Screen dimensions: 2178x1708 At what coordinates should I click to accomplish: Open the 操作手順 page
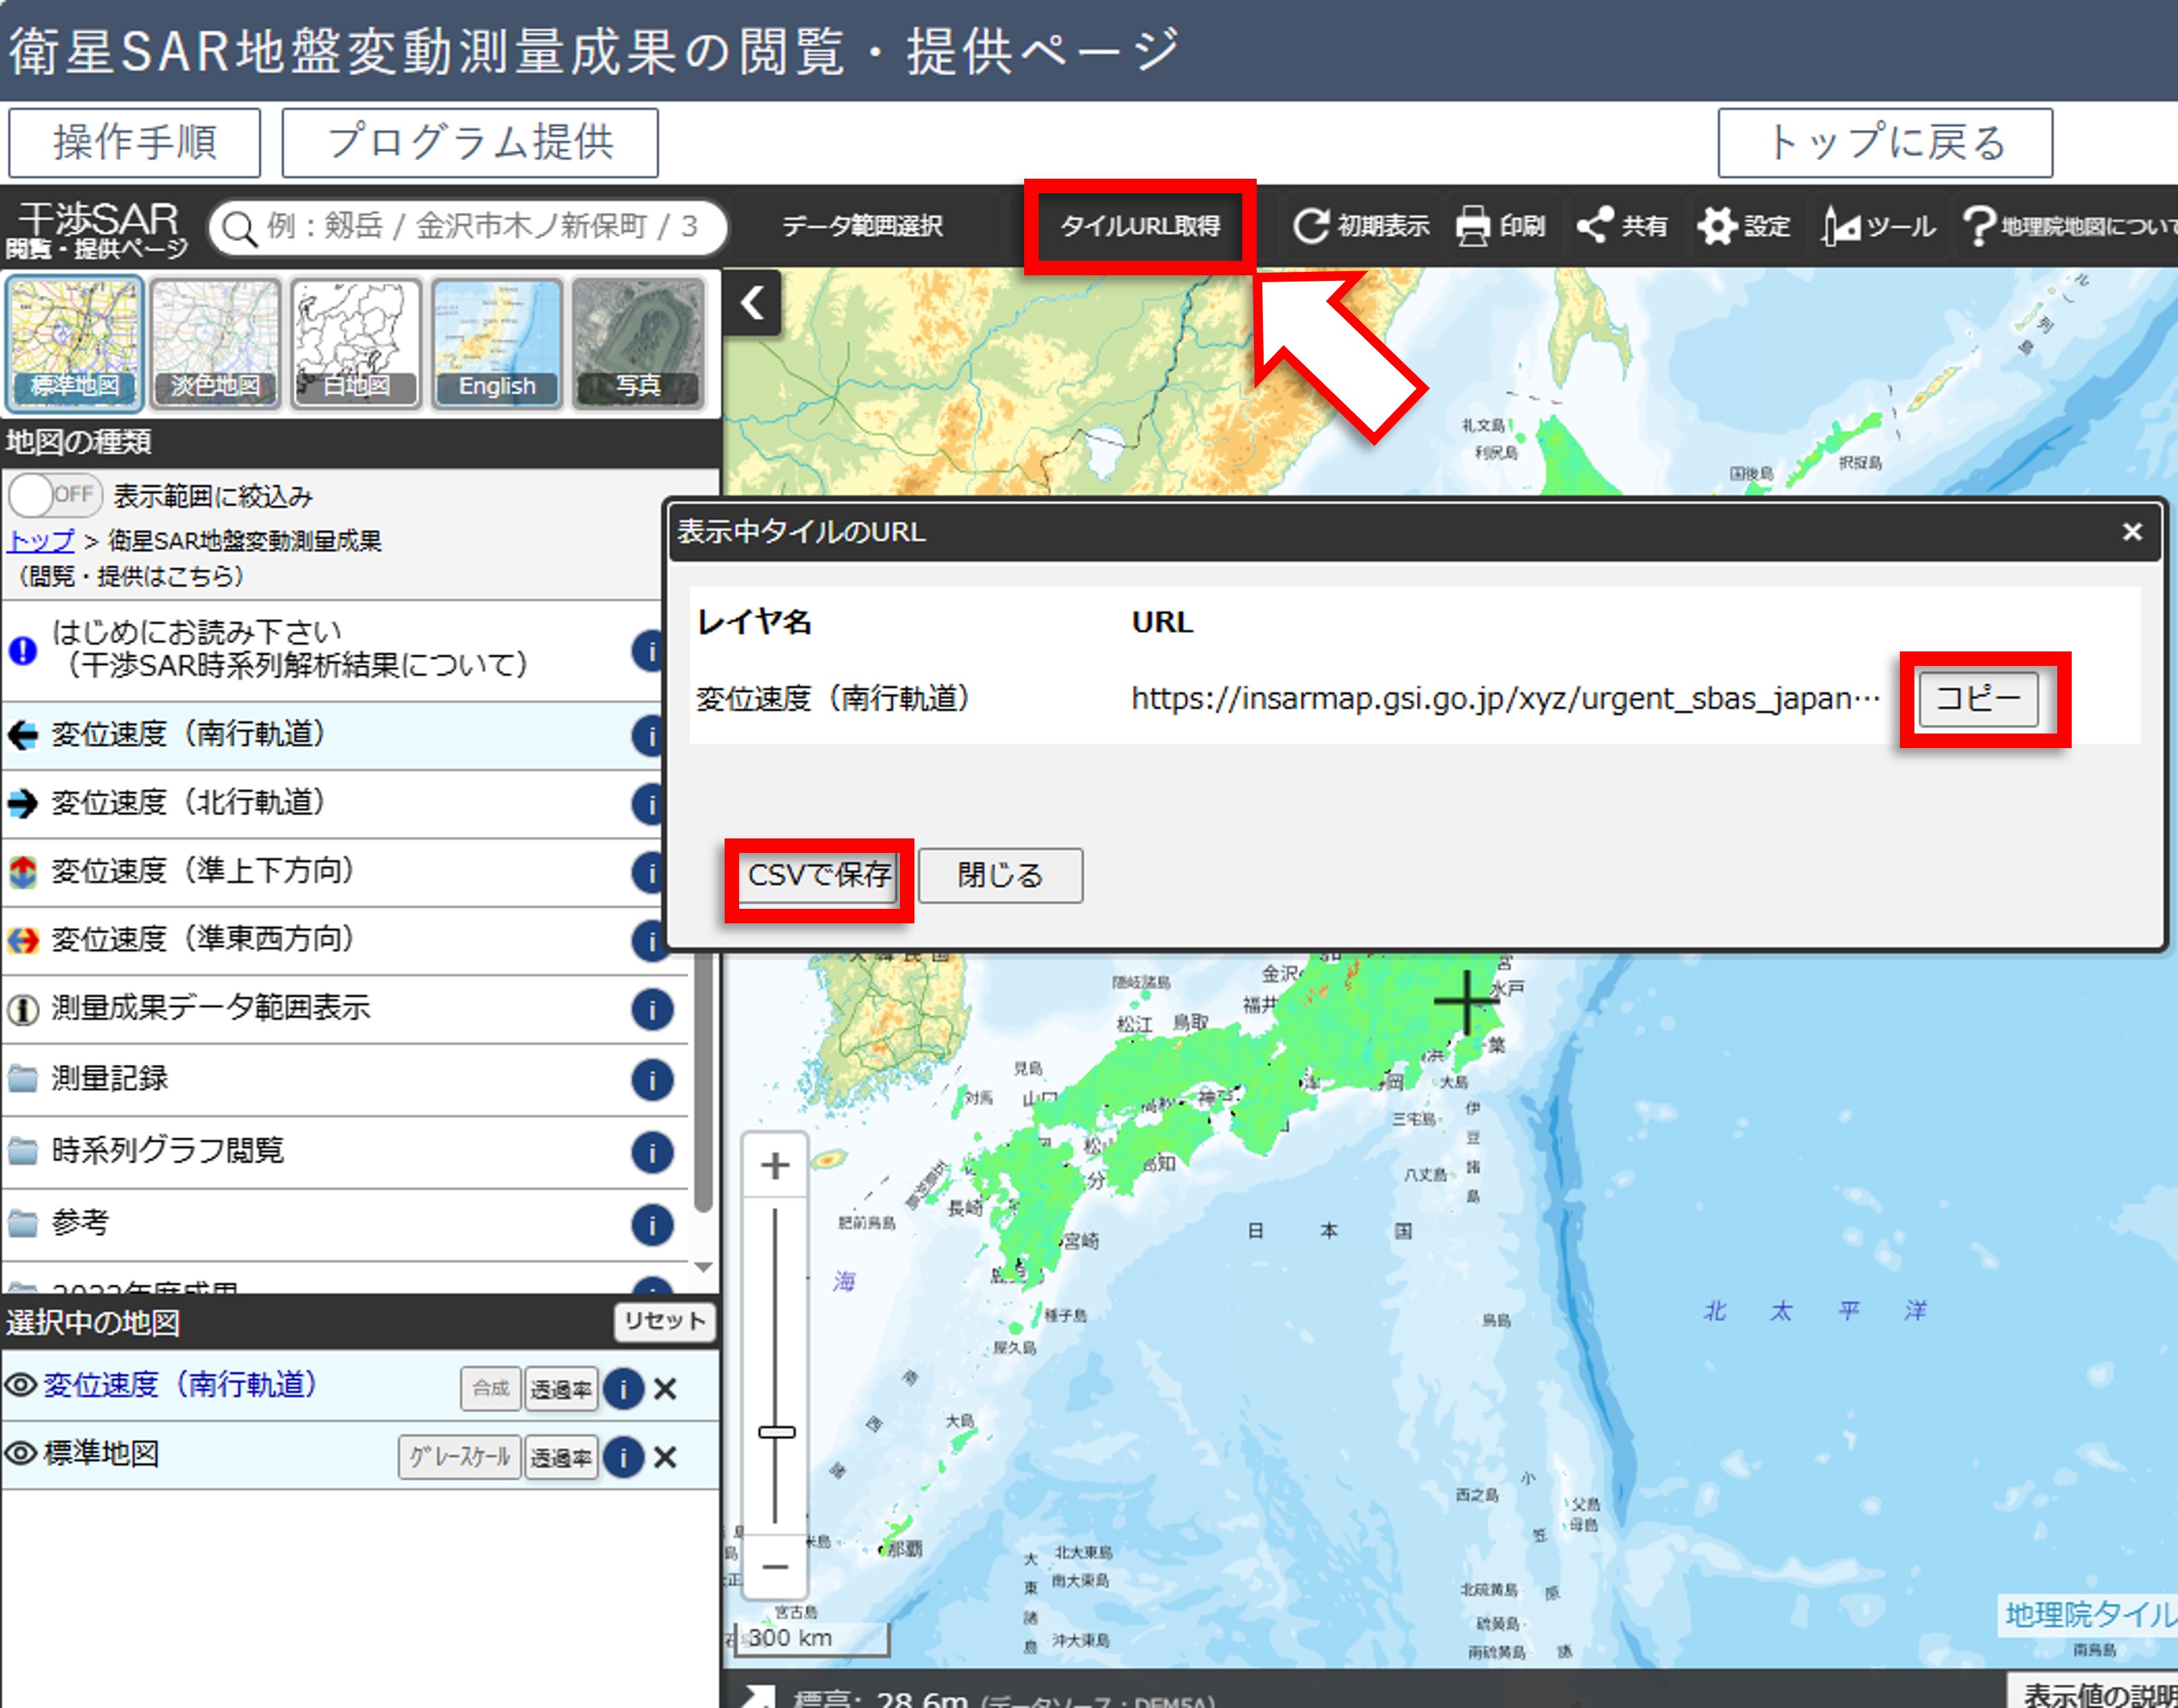pos(134,143)
